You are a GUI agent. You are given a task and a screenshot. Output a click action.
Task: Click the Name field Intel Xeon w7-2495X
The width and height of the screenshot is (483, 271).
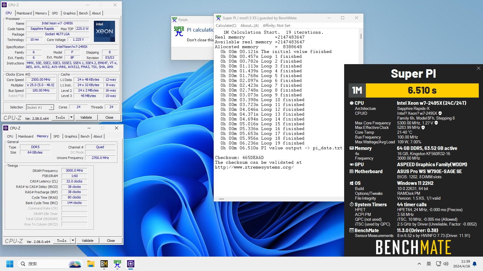[x=57, y=23]
